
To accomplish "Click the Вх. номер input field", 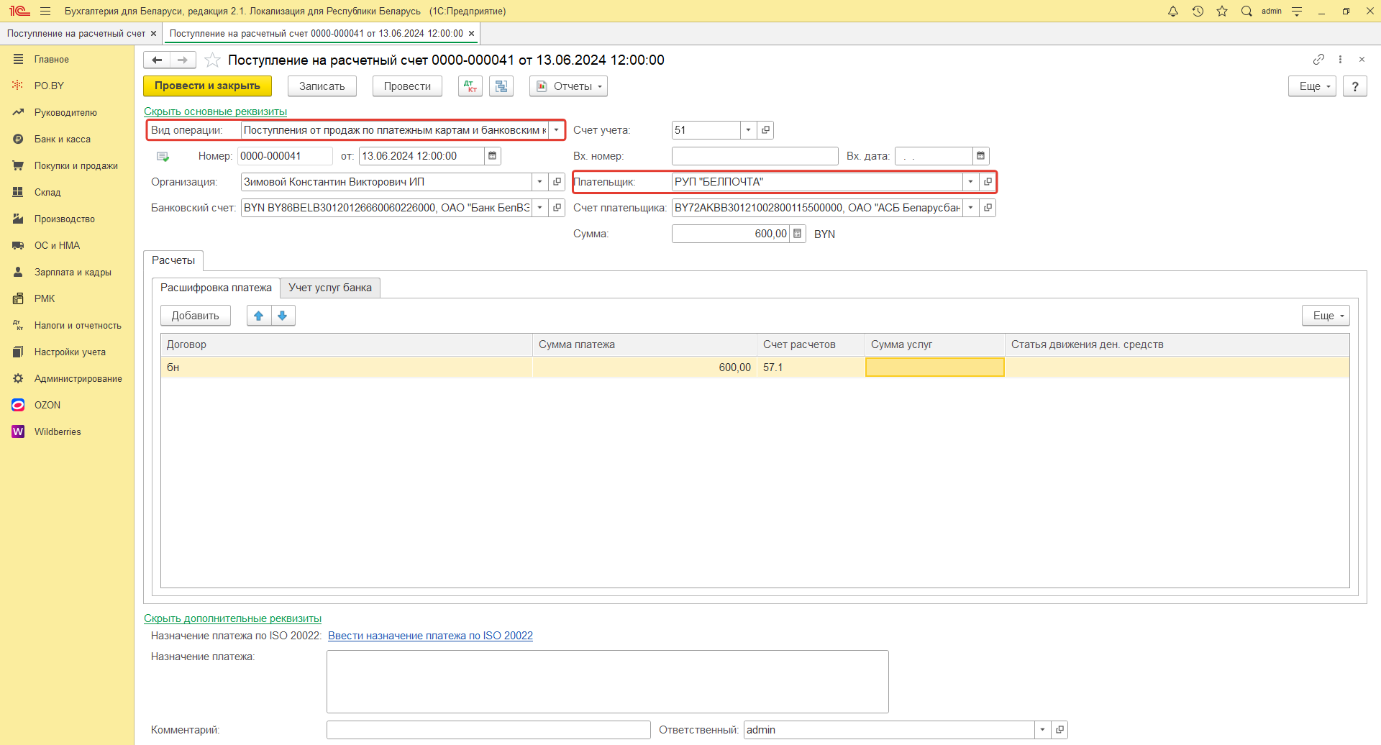I will [755, 156].
